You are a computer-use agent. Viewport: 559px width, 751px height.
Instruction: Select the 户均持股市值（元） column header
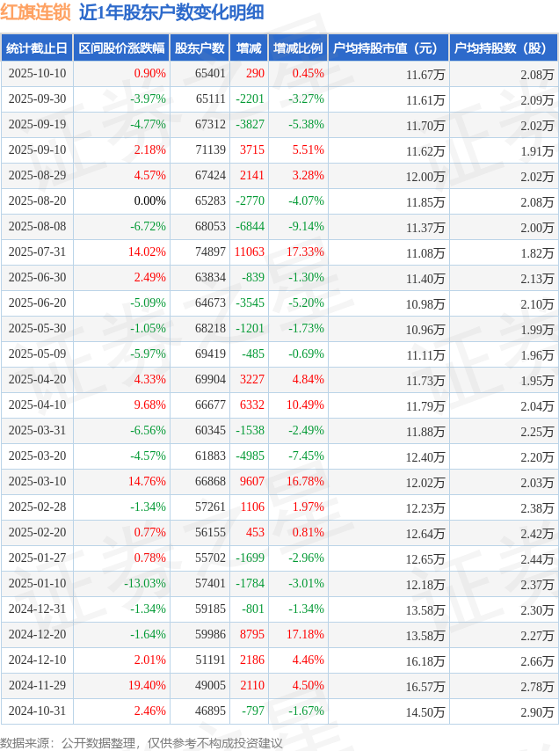pos(387,48)
